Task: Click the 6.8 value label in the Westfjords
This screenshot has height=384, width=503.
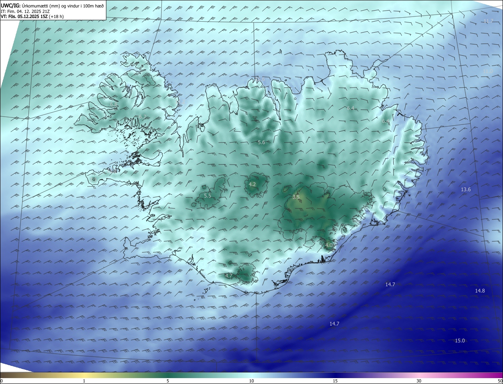Action: (x=113, y=104)
